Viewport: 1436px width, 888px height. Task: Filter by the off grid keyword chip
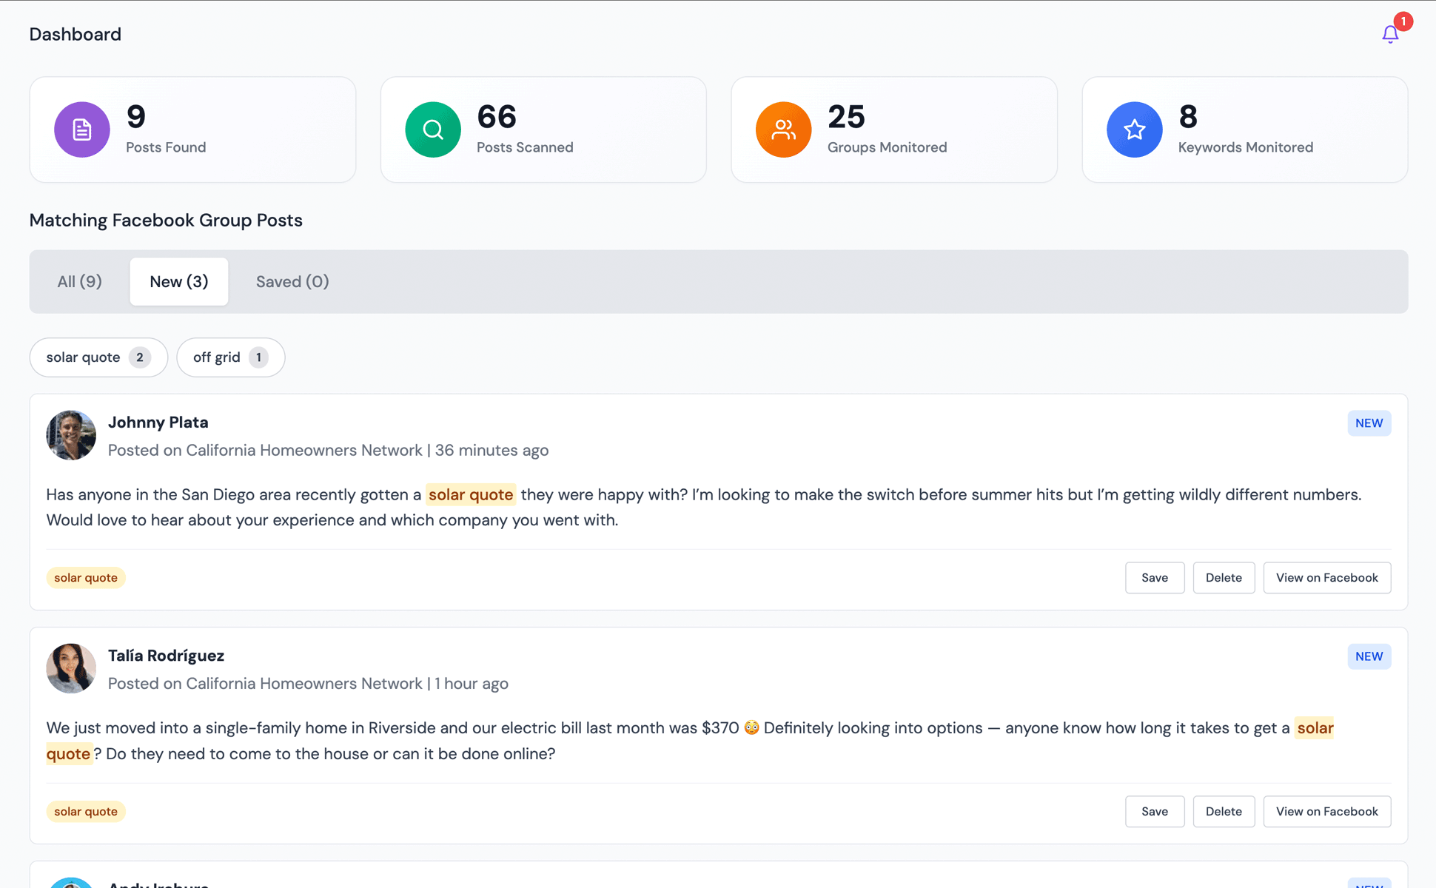click(230, 357)
